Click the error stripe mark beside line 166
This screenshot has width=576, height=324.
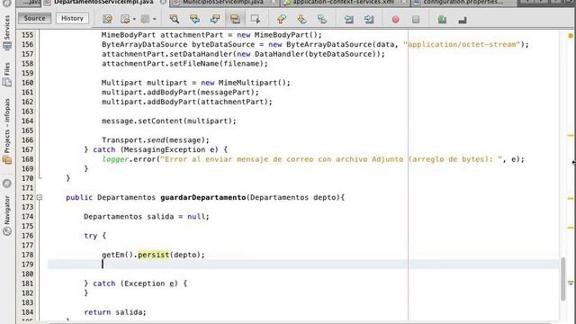coord(571,136)
